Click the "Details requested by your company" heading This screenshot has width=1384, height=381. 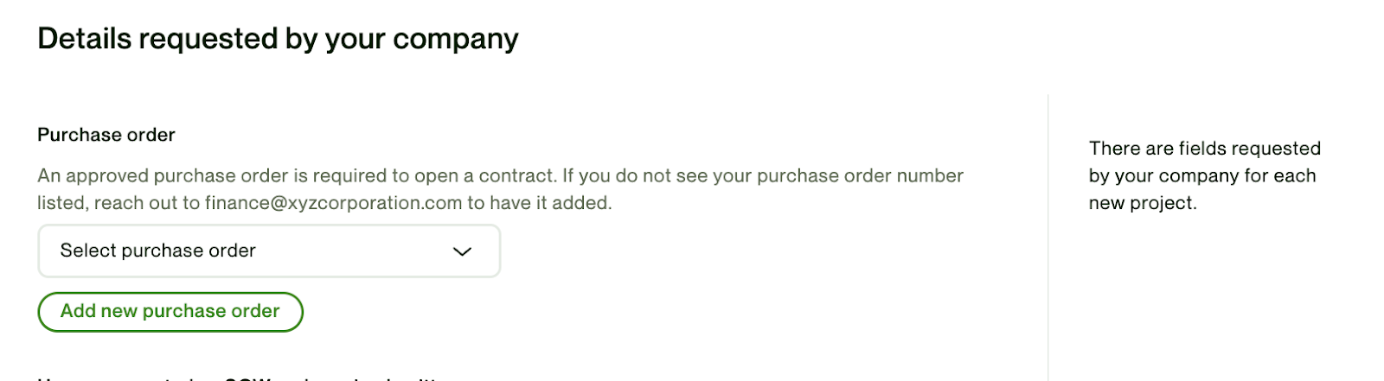[x=278, y=39]
